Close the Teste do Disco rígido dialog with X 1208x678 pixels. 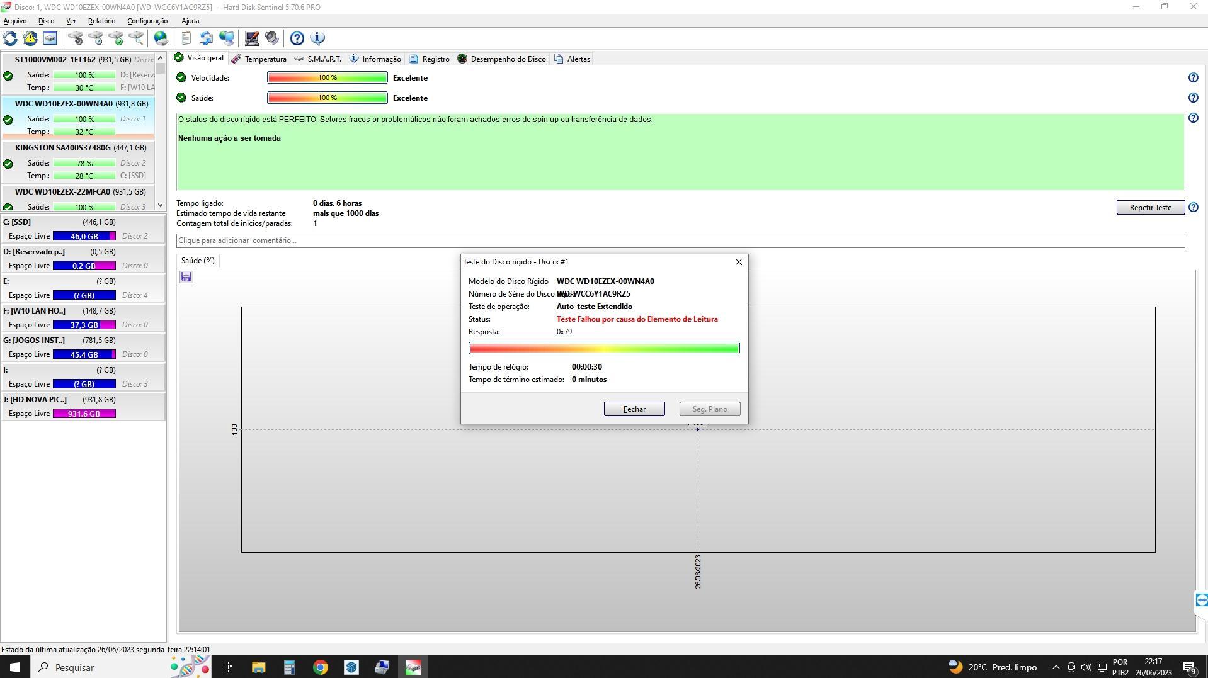click(x=739, y=262)
